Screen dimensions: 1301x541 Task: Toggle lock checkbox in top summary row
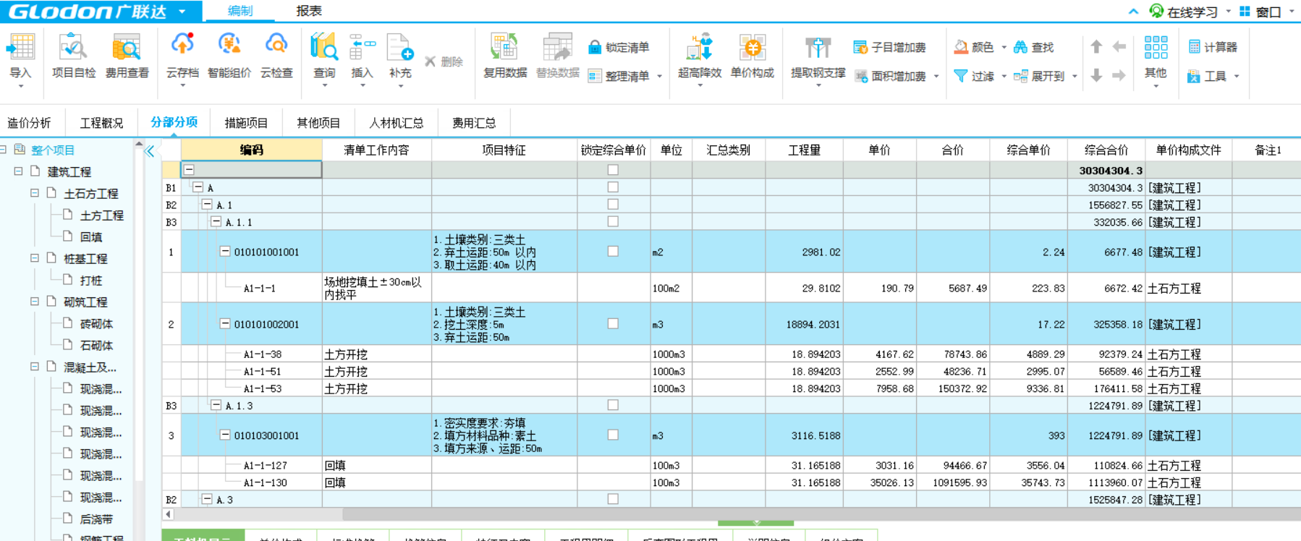click(613, 170)
